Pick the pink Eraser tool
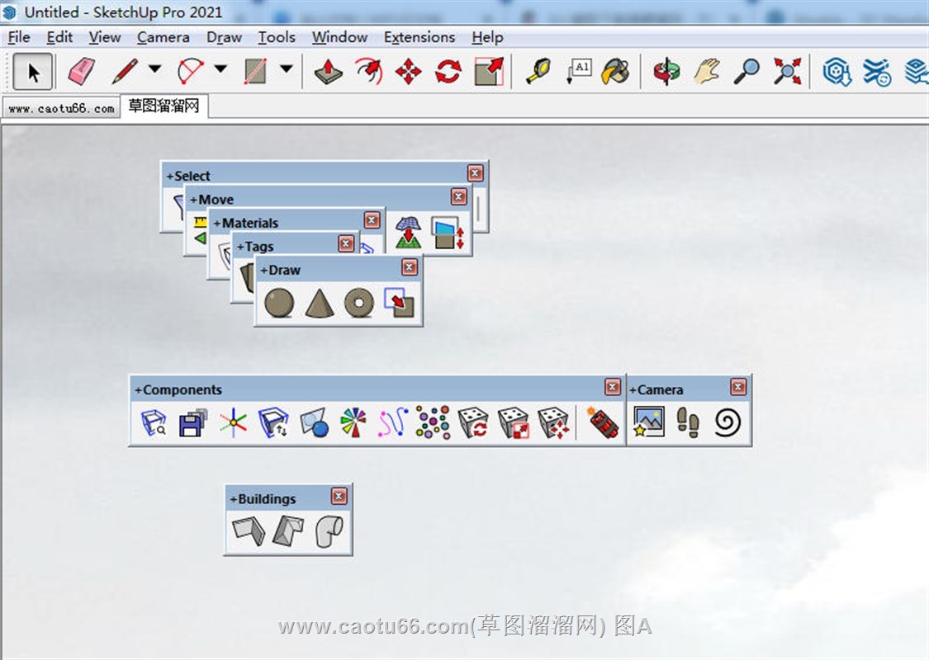Viewport: 929px width, 660px height. point(81,72)
